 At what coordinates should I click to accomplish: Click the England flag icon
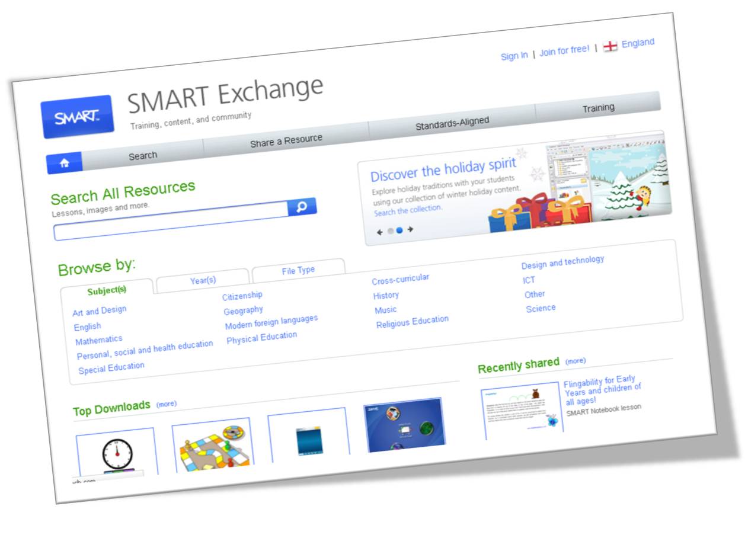610,46
